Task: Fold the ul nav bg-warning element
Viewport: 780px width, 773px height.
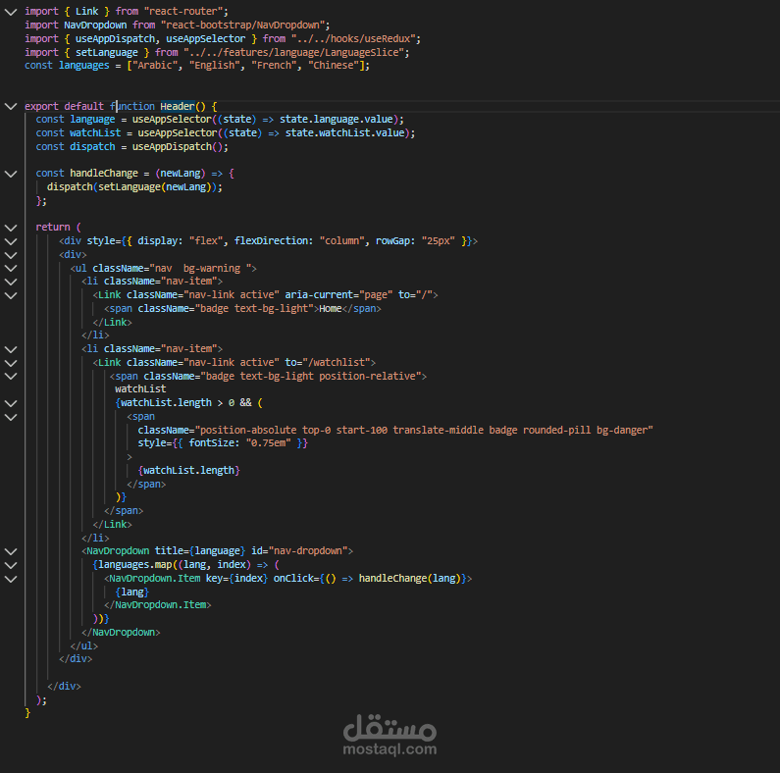Action: [11, 268]
